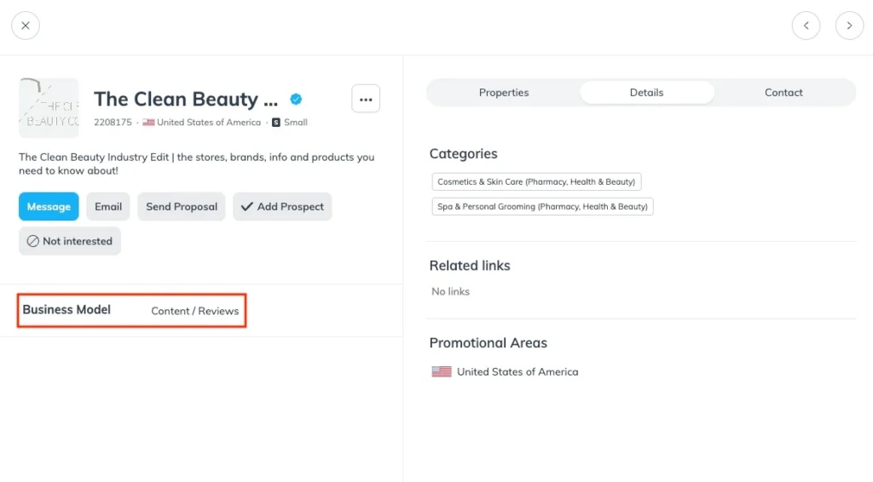Mark partner as Not interested
873x482 pixels.
pyautogui.click(x=70, y=241)
